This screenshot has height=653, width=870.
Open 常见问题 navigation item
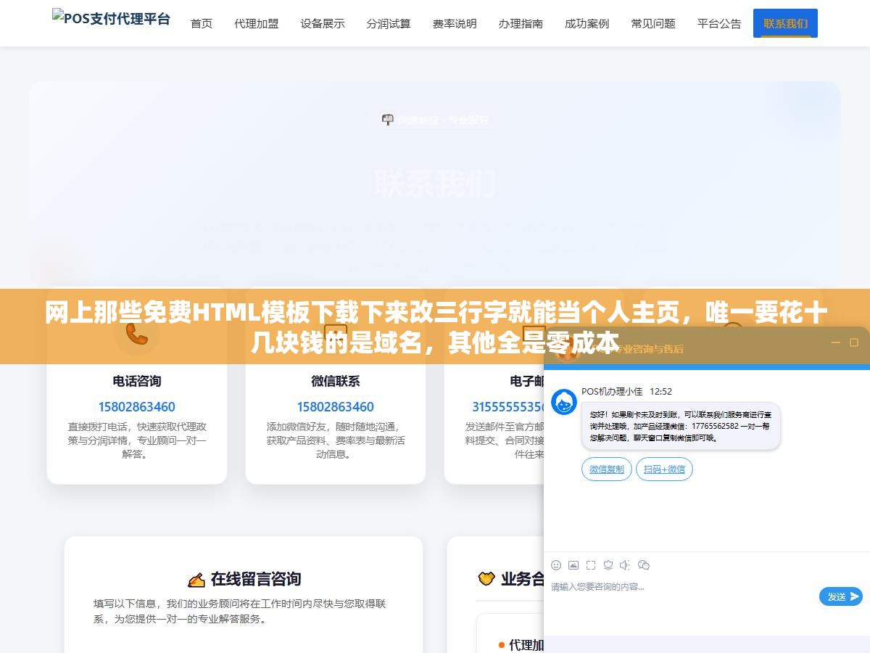coord(652,23)
